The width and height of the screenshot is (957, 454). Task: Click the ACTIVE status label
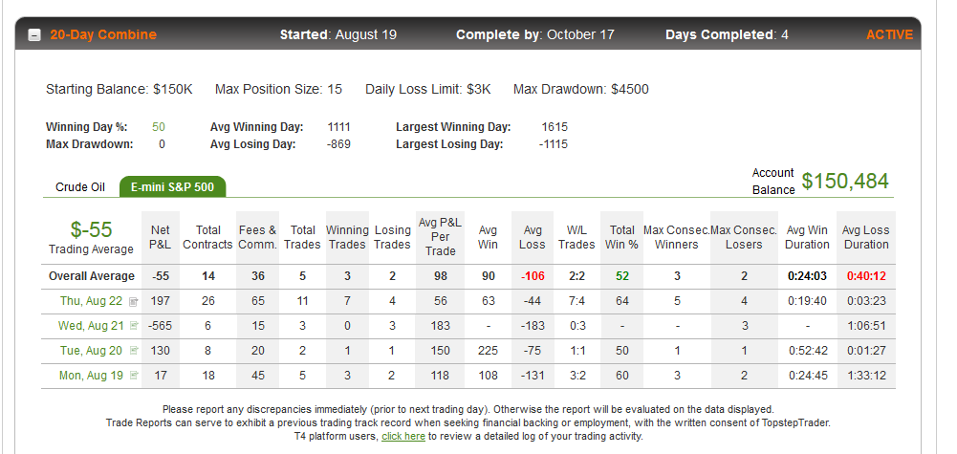point(889,34)
